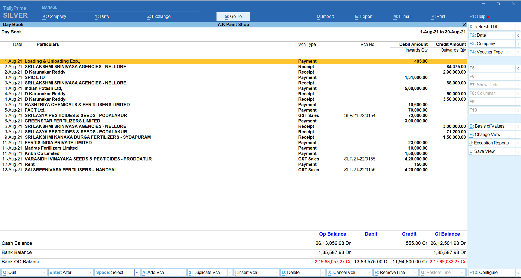This screenshot has height=278, width=521.
Task: Select the SPIC LTD payment entry
Action: coord(233,78)
